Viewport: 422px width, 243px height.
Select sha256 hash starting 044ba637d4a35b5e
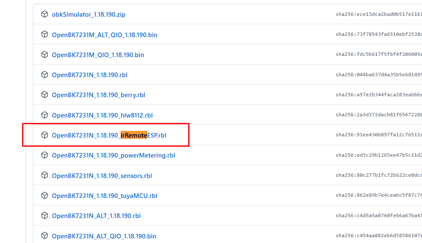[x=379, y=75]
